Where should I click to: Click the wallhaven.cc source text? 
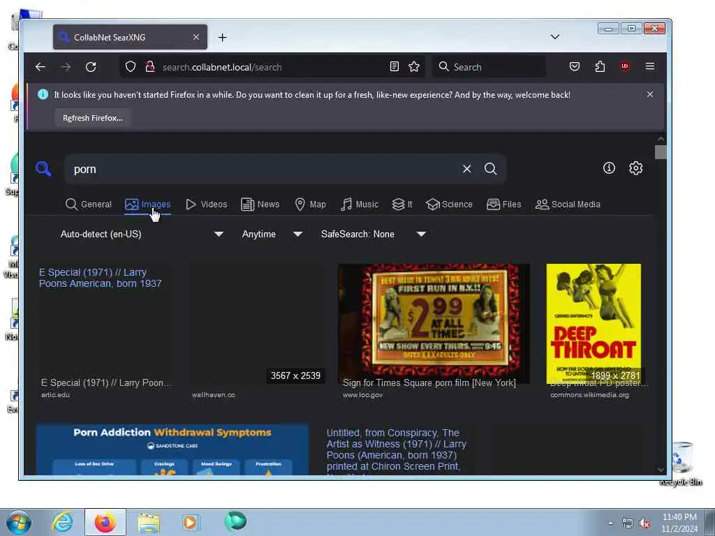214,395
